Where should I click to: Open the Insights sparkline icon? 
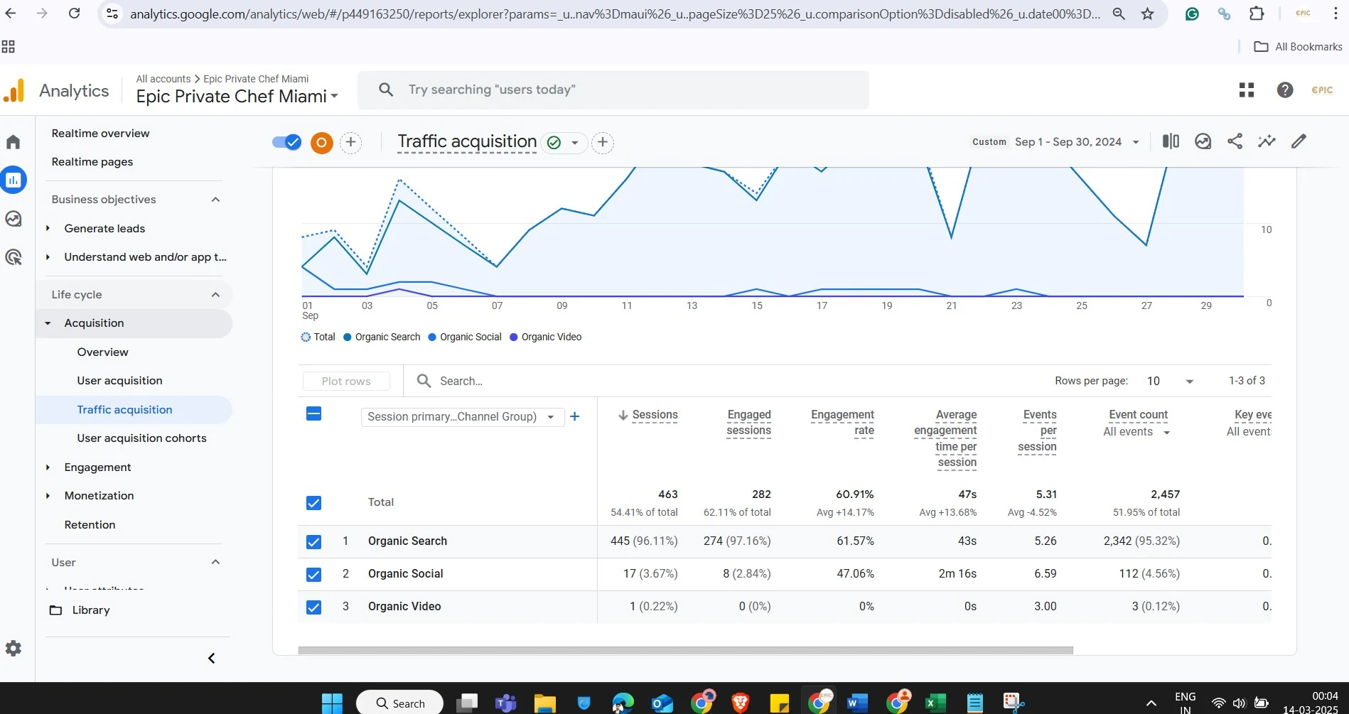(1267, 141)
